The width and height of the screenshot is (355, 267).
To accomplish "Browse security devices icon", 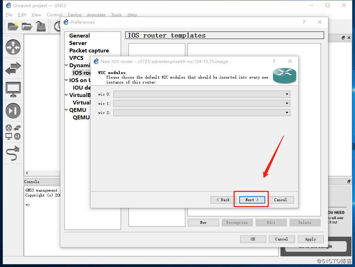I will [x=13, y=111].
